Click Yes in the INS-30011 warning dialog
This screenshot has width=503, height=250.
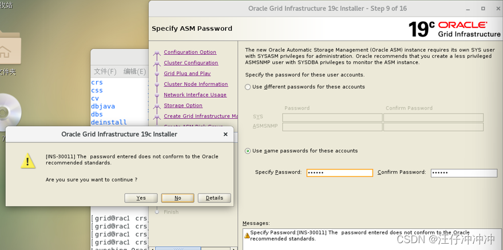(x=141, y=198)
